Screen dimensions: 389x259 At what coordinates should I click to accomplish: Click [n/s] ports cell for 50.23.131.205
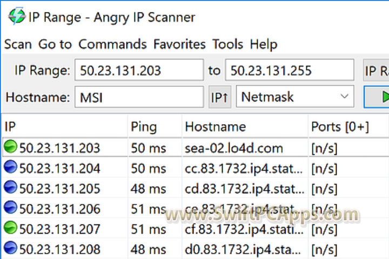coord(325,189)
